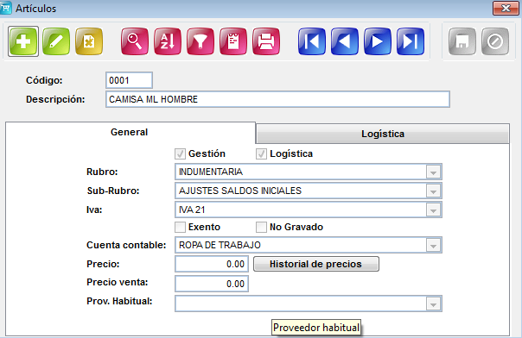Image resolution: width=522 pixels, height=338 pixels.
Task: Switch to the Logística tab
Action: click(383, 134)
